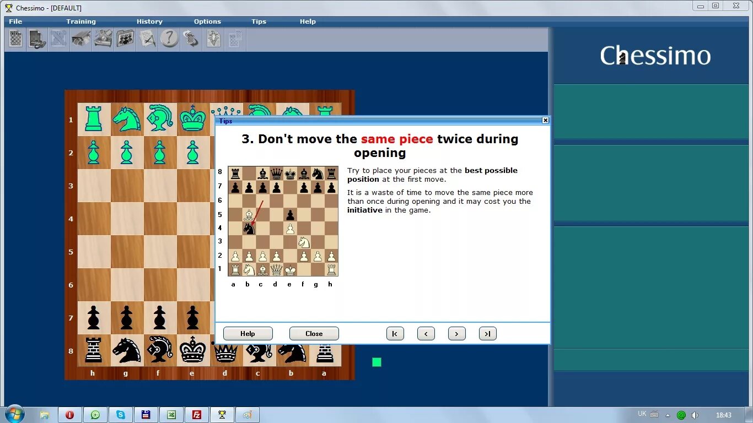Click the Help button in Tips dialog
Viewport: 753px width, 423px height.
248,333
